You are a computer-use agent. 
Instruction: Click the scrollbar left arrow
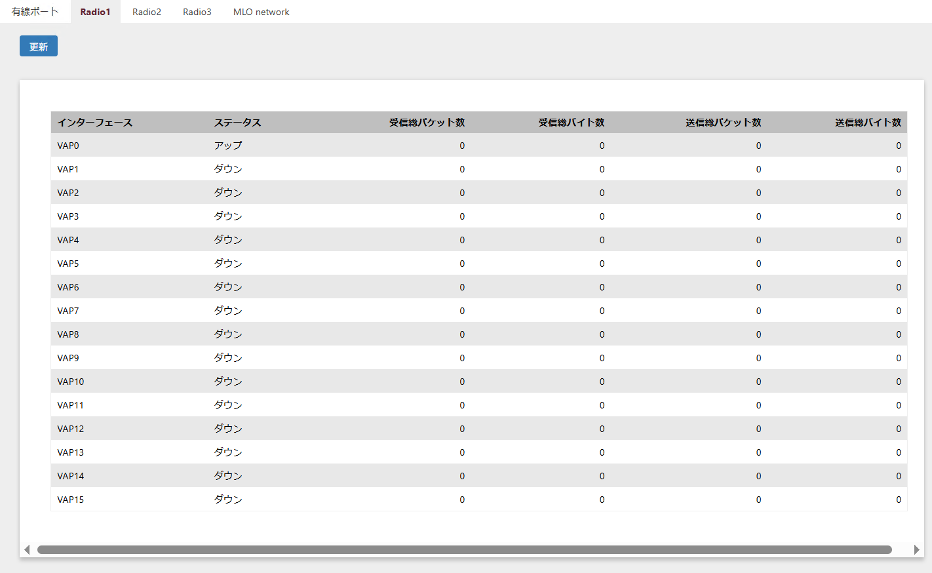[x=27, y=549]
